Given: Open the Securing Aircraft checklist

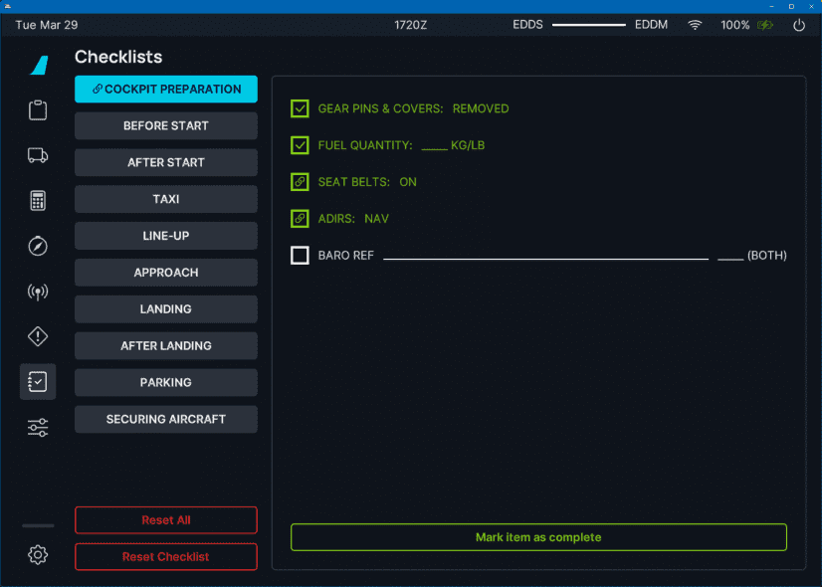Looking at the screenshot, I should pos(165,419).
